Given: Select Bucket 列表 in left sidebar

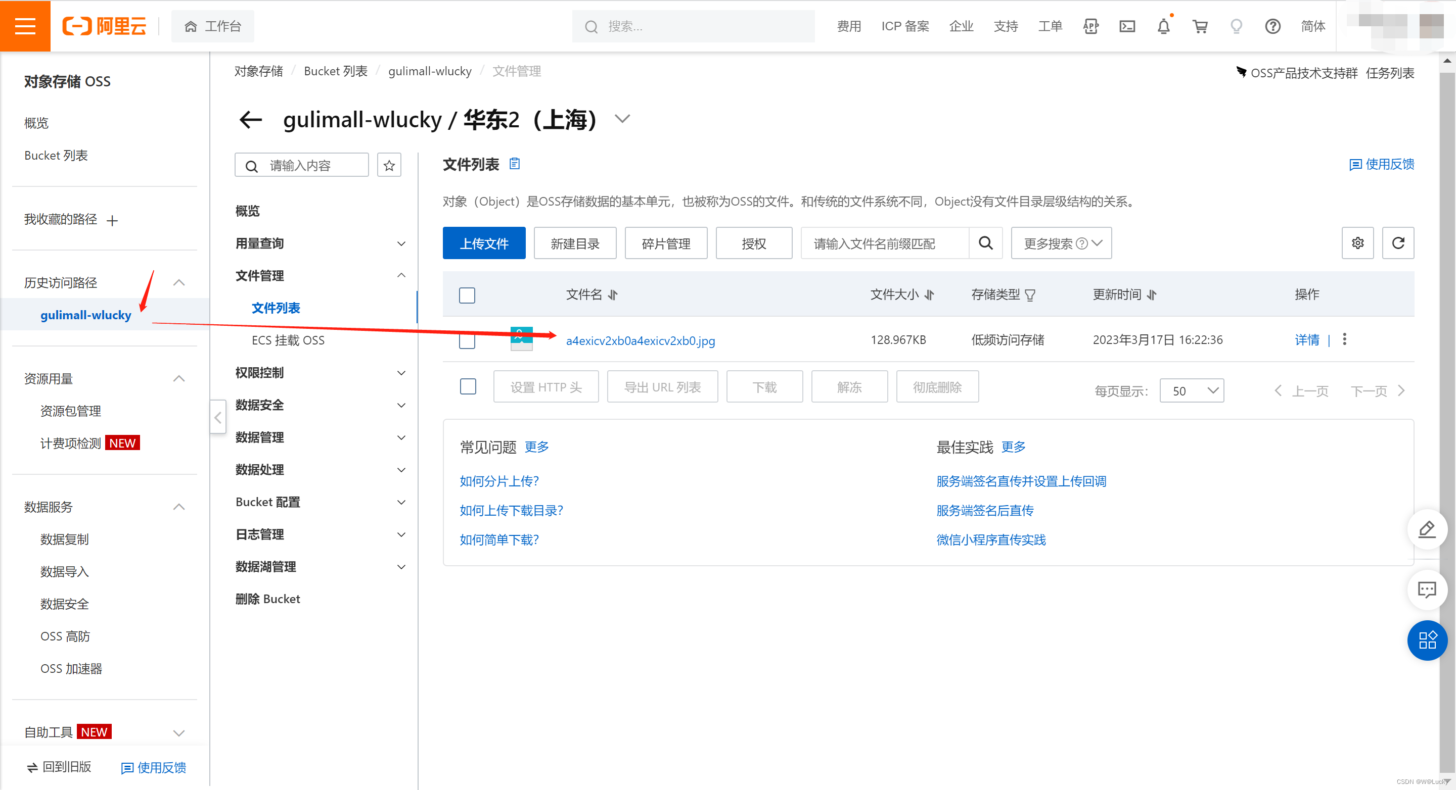Looking at the screenshot, I should click(56, 155).
